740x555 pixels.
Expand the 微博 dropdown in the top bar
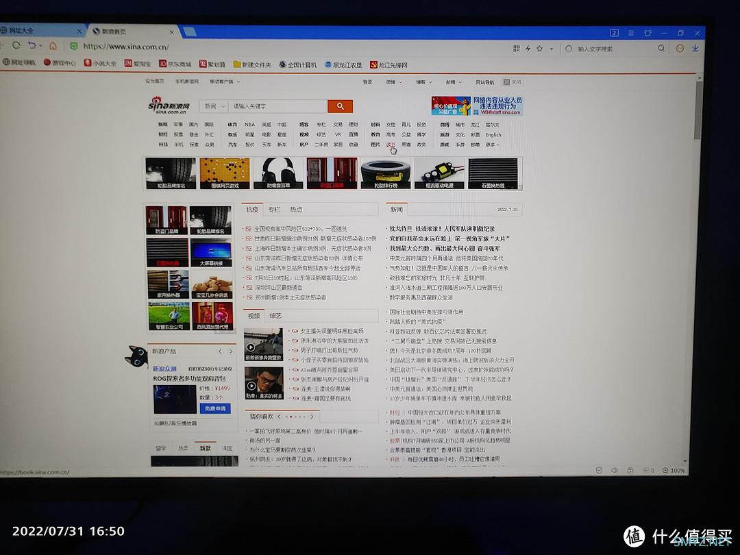(x=394, y=82)
